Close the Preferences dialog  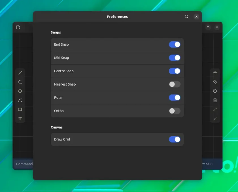[x=196, y=16]
